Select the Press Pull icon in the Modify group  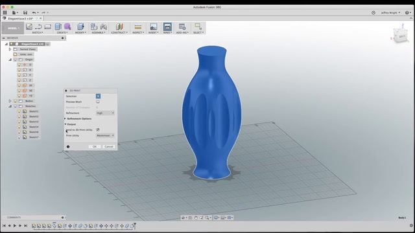80,27
